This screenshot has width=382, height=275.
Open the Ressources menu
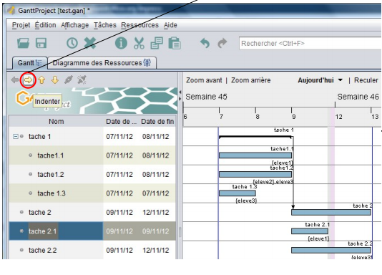[x=139, y=25]
